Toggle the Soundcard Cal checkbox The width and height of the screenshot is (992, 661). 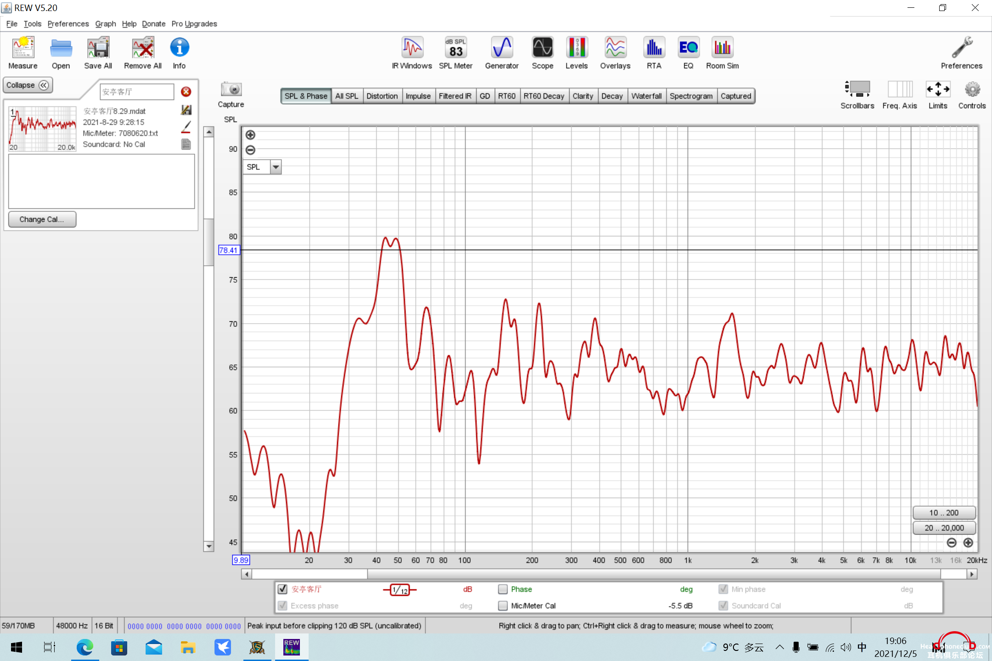point(723,605)
